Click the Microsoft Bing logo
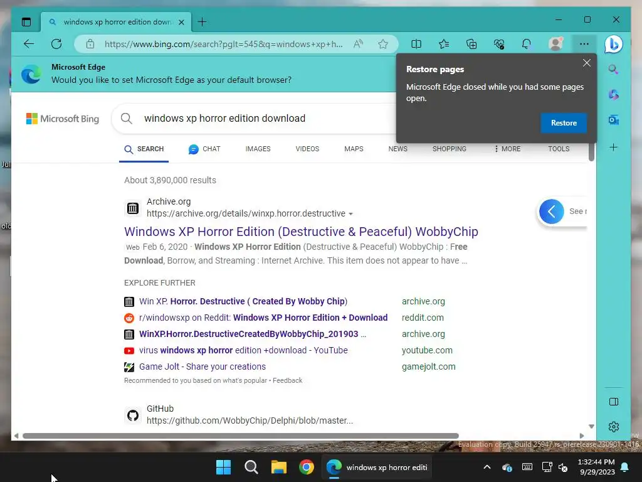Screen dimensions: 642x482 (63, 119)
